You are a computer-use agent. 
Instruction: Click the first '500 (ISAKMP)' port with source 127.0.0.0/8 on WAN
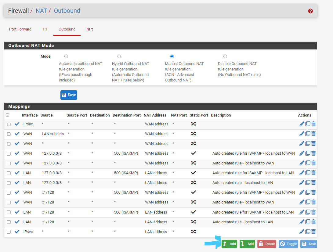click(126, 153)
